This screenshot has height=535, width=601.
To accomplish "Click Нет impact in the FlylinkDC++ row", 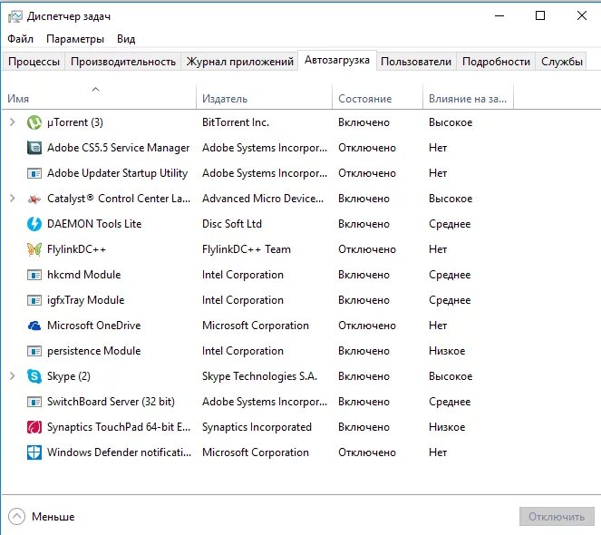I will point(438,249).
